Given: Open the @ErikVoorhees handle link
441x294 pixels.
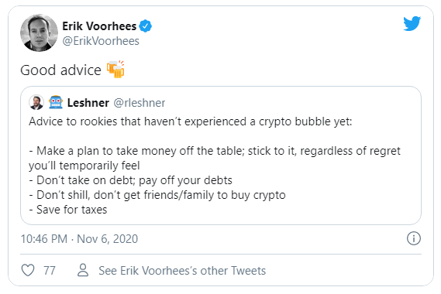Looking at the screenshot, I should [101, 41].
